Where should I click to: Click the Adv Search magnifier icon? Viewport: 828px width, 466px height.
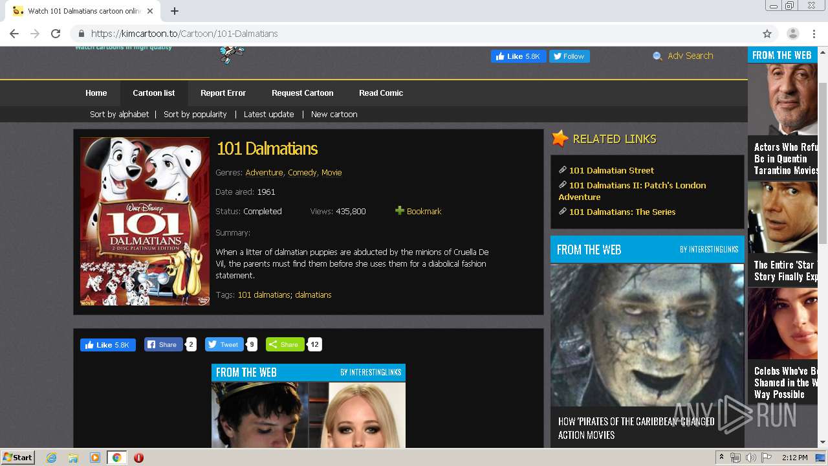click(657, 56)
